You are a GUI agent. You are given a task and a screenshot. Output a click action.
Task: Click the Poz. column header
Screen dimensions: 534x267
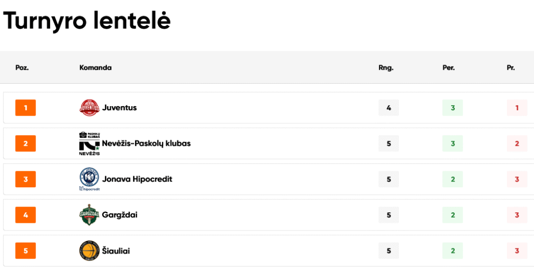[22, 68]
